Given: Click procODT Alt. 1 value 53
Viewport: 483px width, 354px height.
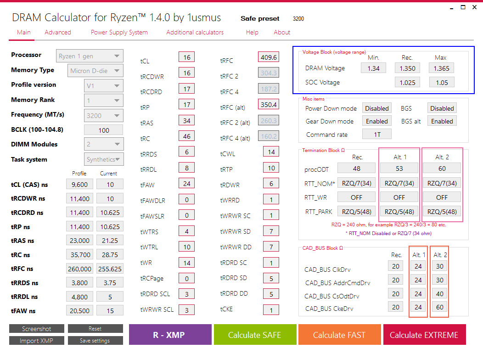Looking at the screenshot, I should click(x=399, y=168).
